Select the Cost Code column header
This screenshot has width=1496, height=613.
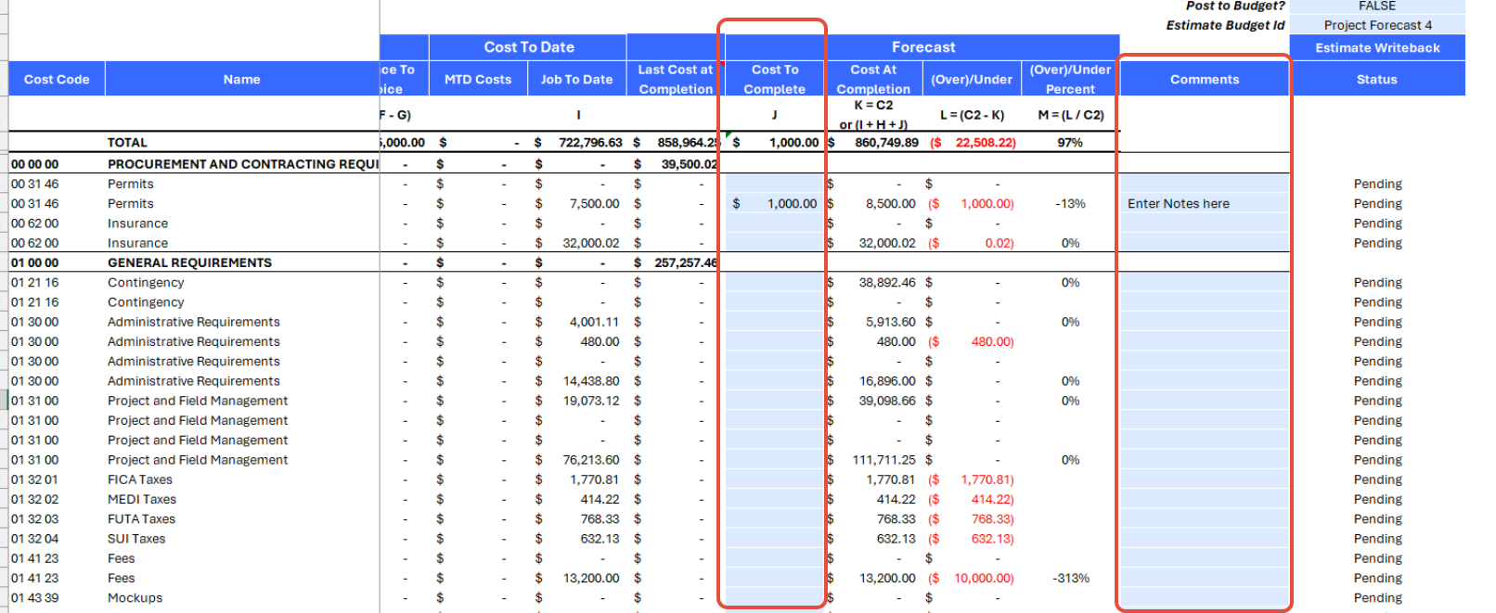click(x=57, y=80)
